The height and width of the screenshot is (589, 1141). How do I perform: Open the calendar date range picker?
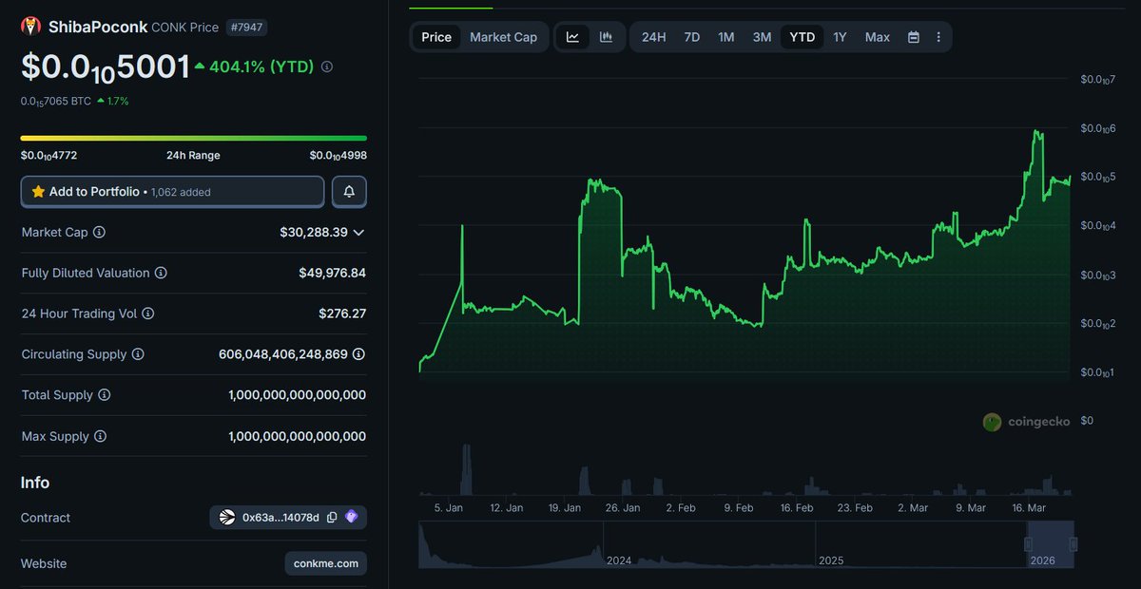(914, 37)
